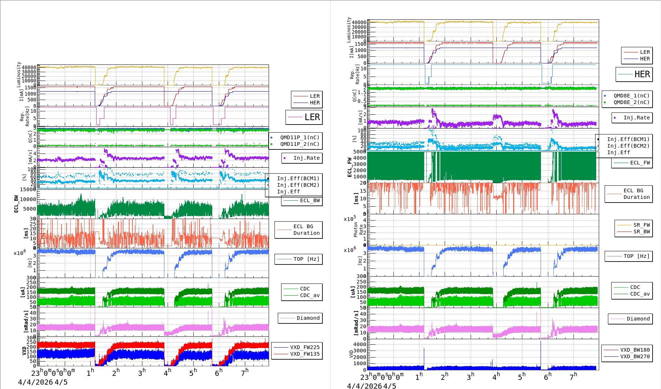Click the red VXD_FW135 legend line
The height and width of the screenshot is (389, 661).
(281, 354)
